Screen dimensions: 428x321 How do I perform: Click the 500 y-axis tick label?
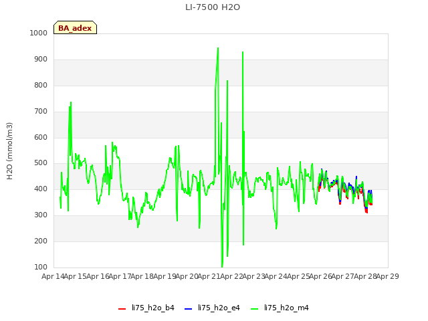point(41,163)
